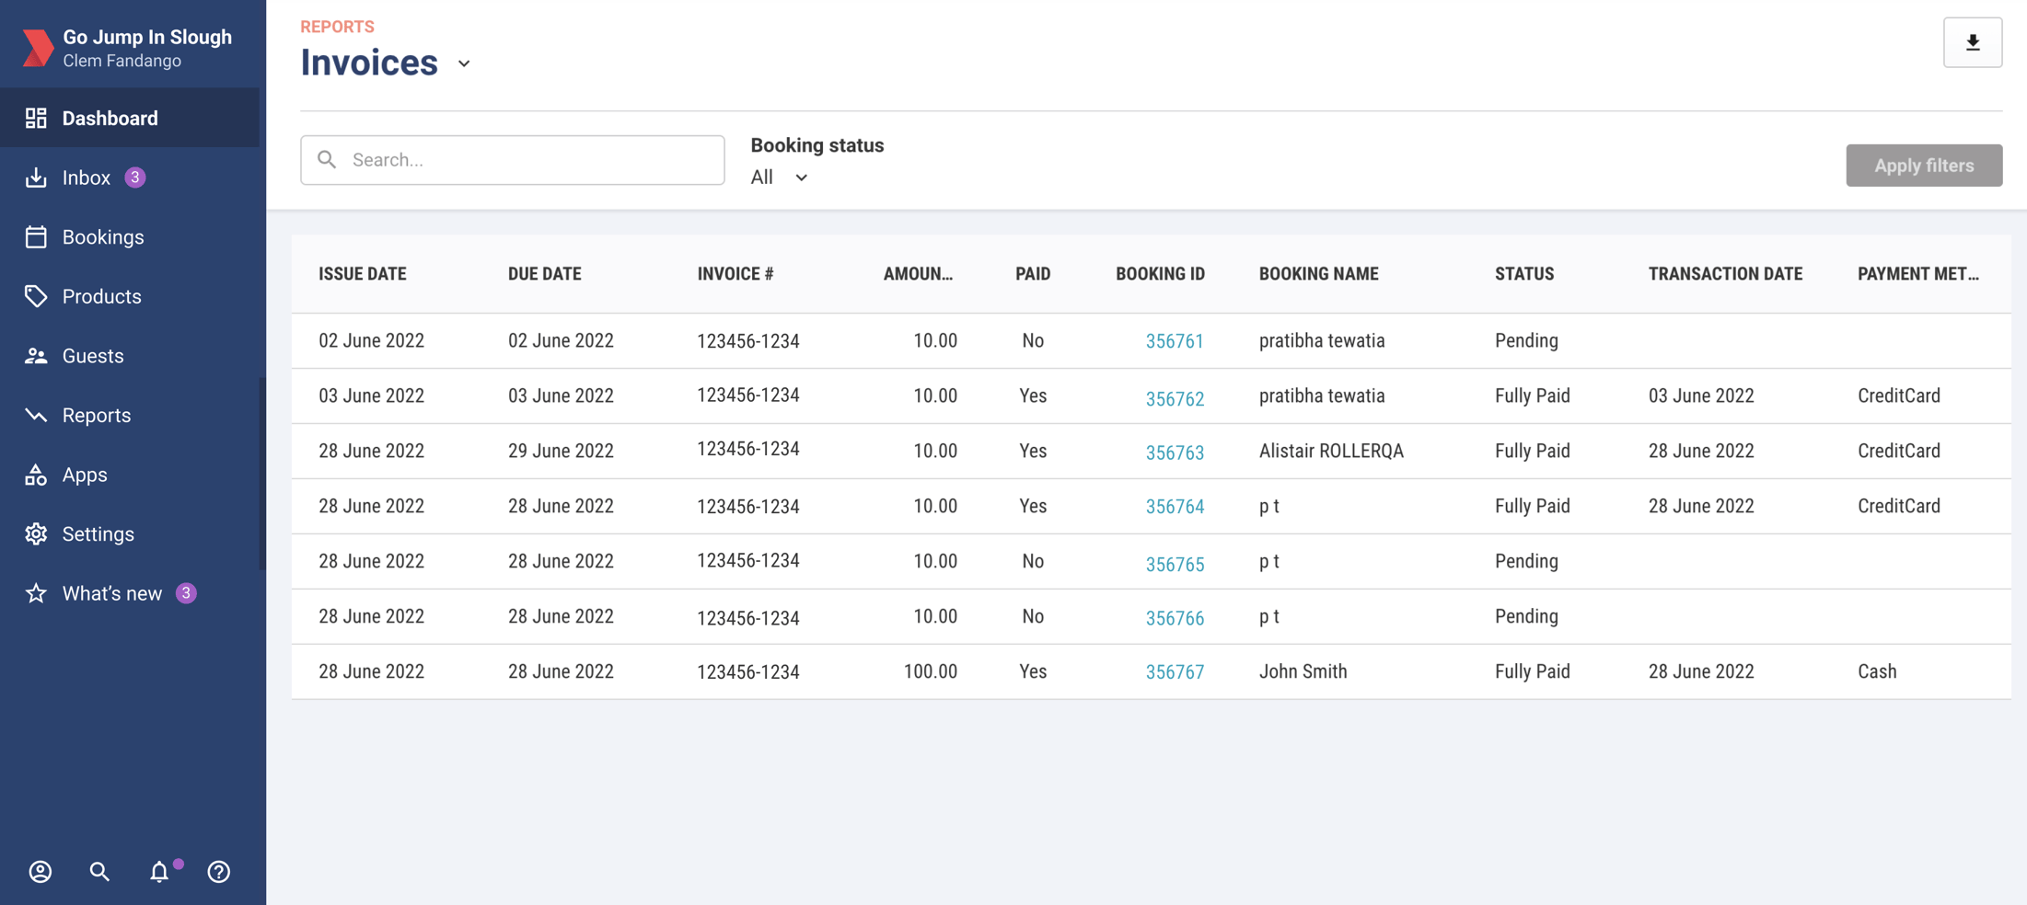The image size is (2027, 905).
Task: Open Settings from the sidebar
Action: [36, 533]
